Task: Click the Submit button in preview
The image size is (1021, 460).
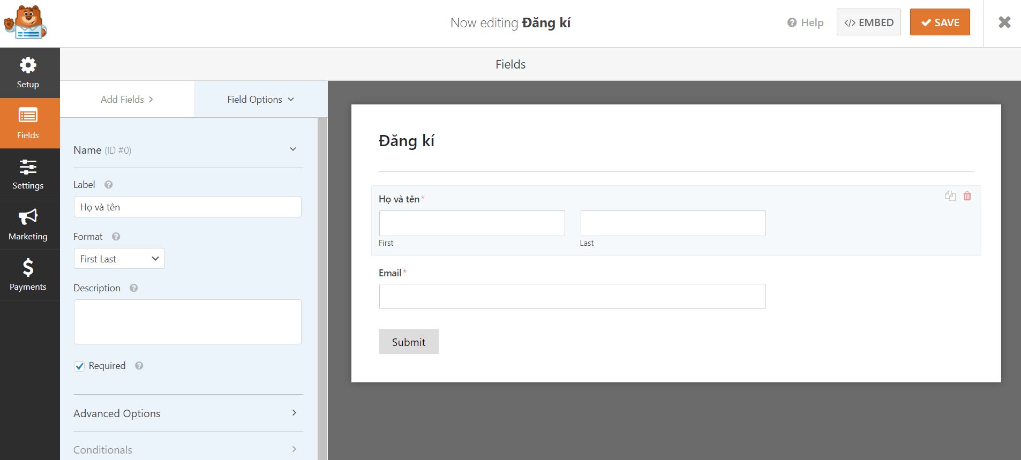Action: tap(409, 342)
